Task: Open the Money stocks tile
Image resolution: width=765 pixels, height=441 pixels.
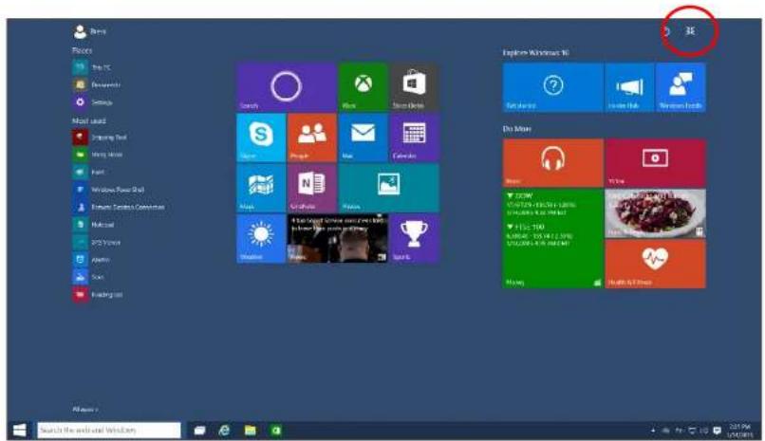Action: [x=552, y=238]
